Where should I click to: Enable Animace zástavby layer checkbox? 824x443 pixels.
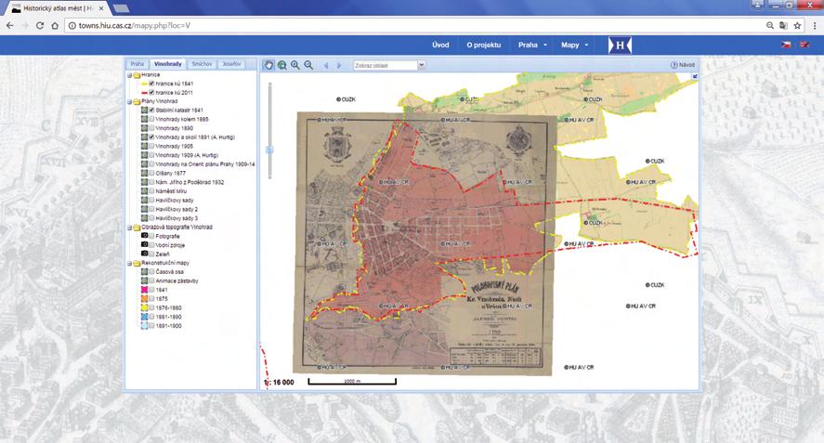[151, 281]
